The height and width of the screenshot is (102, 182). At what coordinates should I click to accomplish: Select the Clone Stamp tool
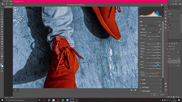(2, 31)
